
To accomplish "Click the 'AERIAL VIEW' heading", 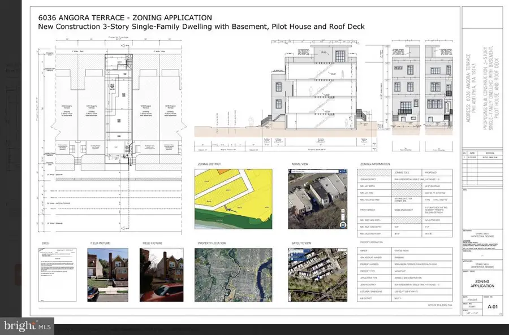I will pos(300,164).
